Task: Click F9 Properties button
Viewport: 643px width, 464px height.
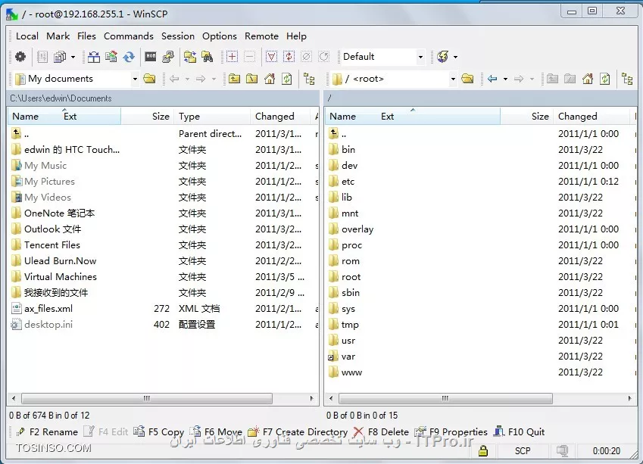Action: coord(451,431)
